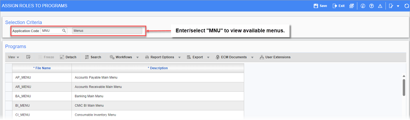410x120 pixels.
Task: Click Consumable Inventory Menu description
Action: 158,115
